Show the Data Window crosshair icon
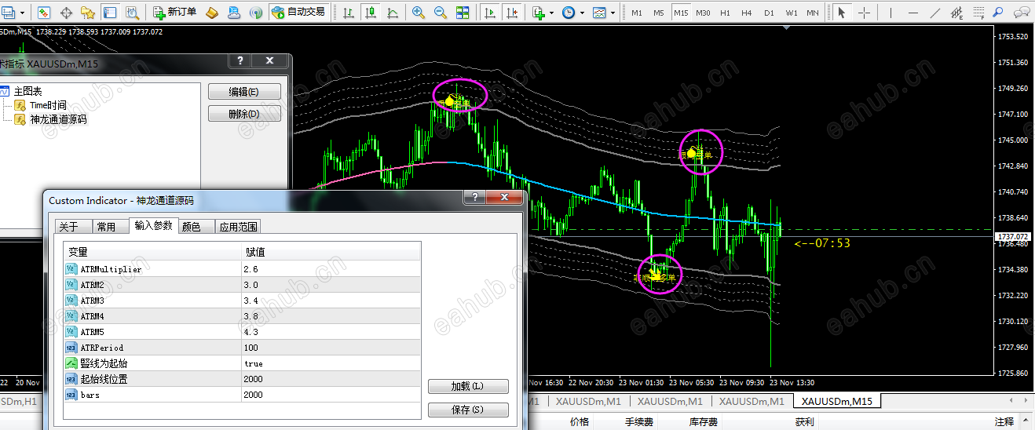The width and height of the screenshot is (1035, 430). (x=66, y=13)
